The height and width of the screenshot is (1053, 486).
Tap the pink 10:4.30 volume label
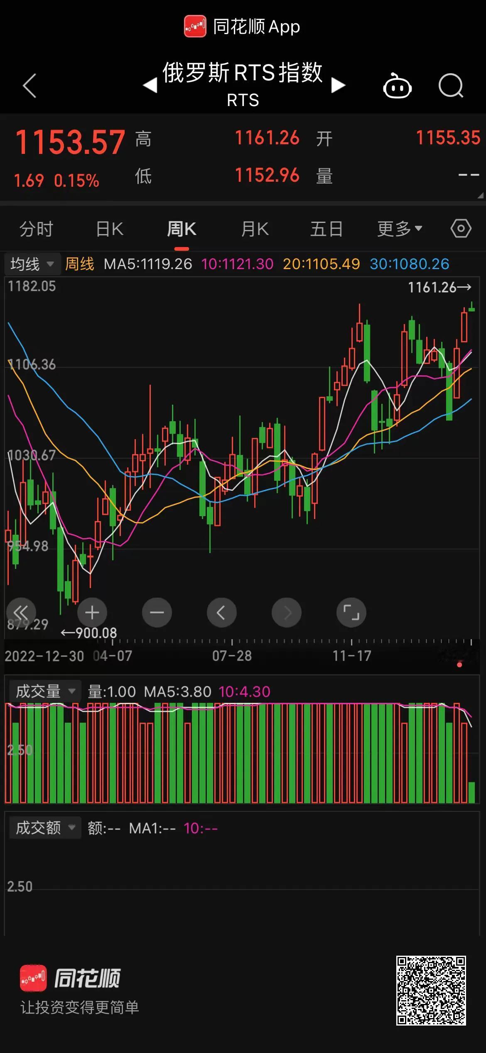[x=244, y=692]
